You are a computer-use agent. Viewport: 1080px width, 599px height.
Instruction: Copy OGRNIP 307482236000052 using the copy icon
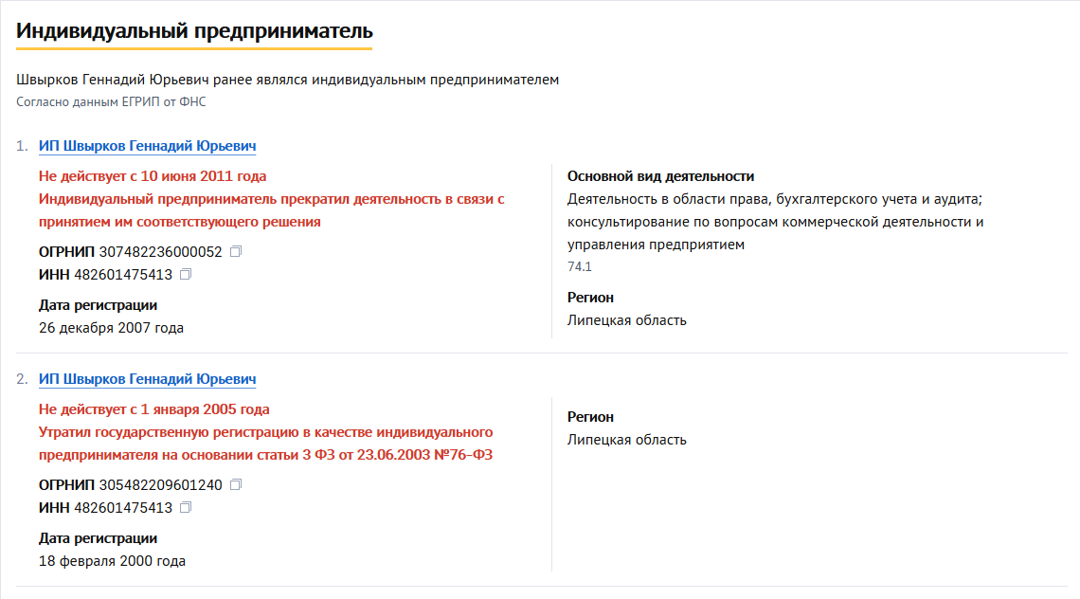click(236, 251)
